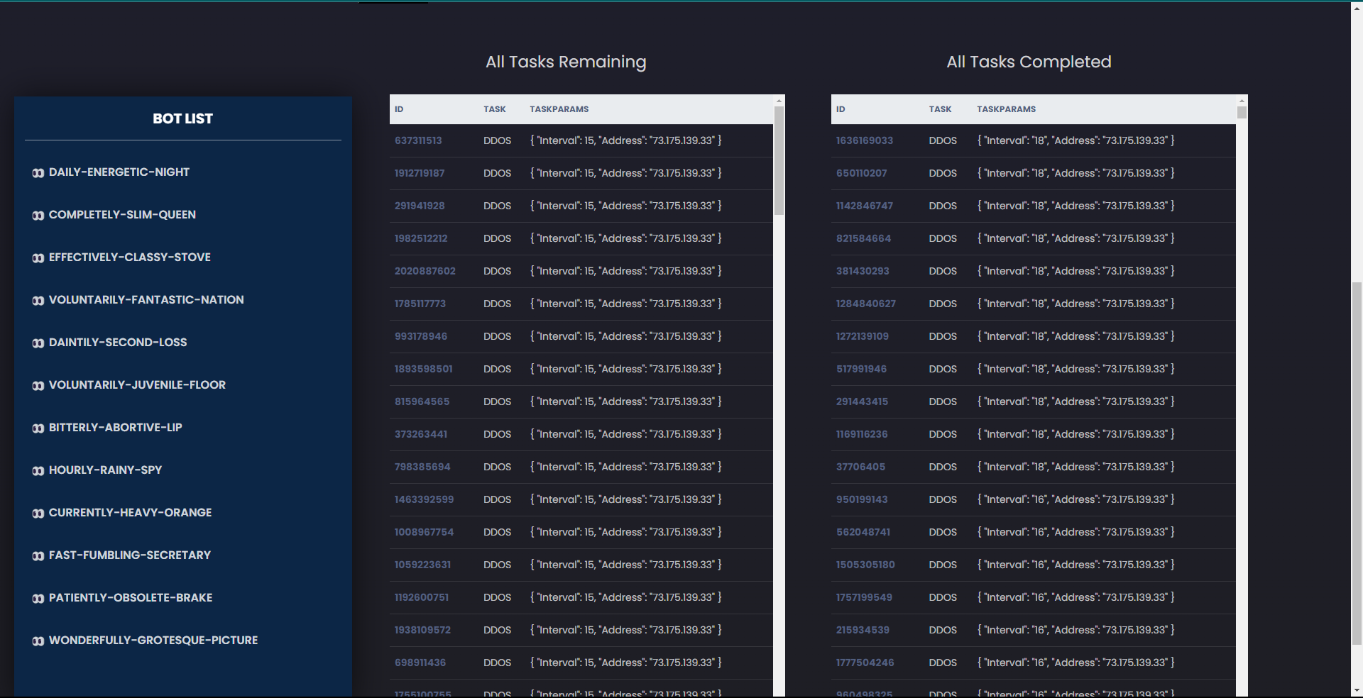Click the icon beside WONDERFULLY-GROTESQUE-PICTURE
The image size is (1363, 698).
[38, 641]
